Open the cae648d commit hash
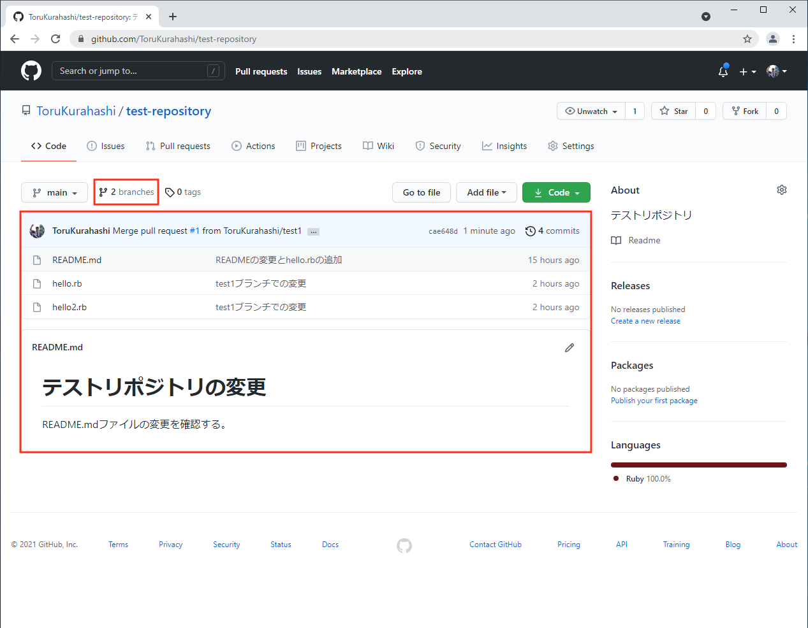 click(x=443, y=231)
